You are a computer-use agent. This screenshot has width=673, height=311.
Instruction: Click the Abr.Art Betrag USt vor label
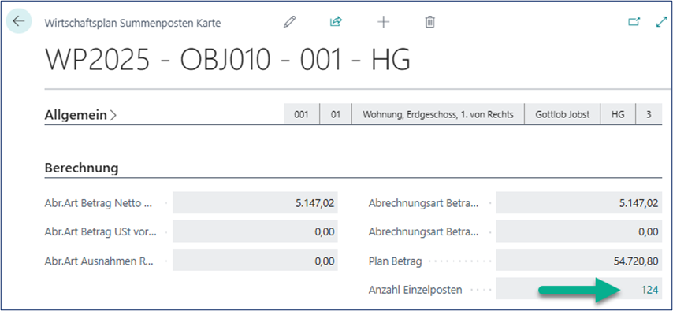click(100, 232)
